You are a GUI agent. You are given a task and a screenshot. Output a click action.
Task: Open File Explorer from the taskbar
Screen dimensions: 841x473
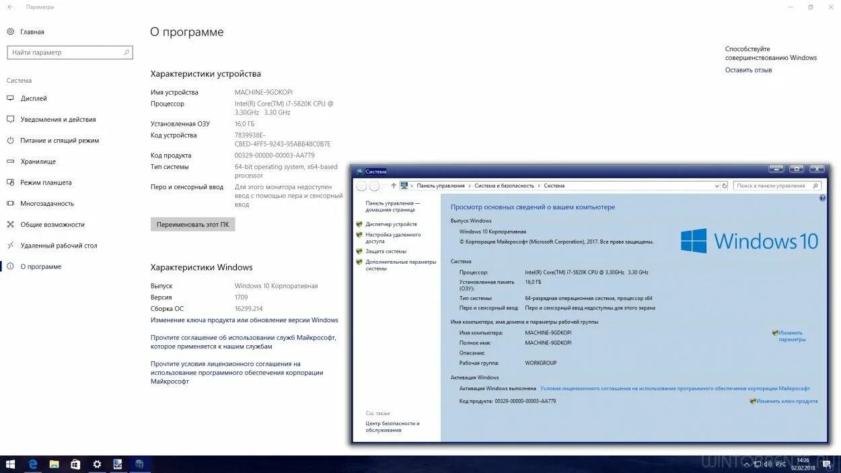pos(54,464)
